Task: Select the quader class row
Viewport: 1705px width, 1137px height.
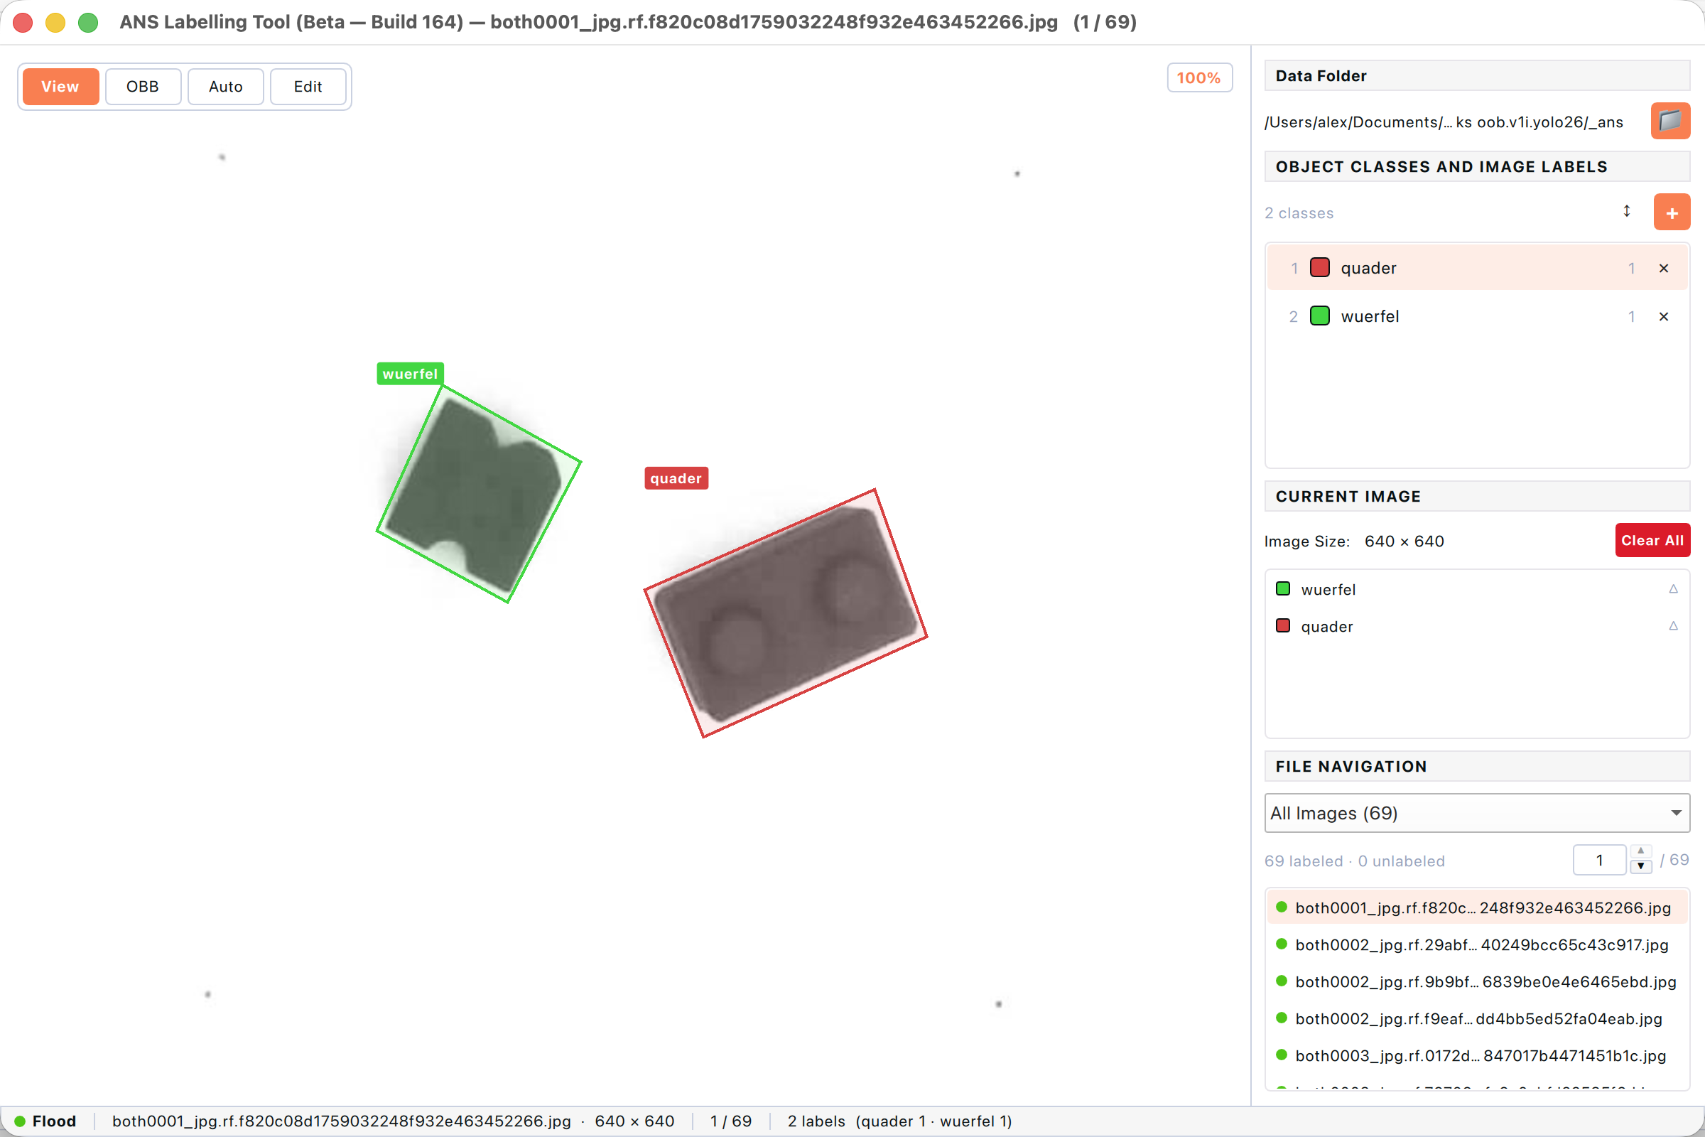Action: [x=1477, y=269]
